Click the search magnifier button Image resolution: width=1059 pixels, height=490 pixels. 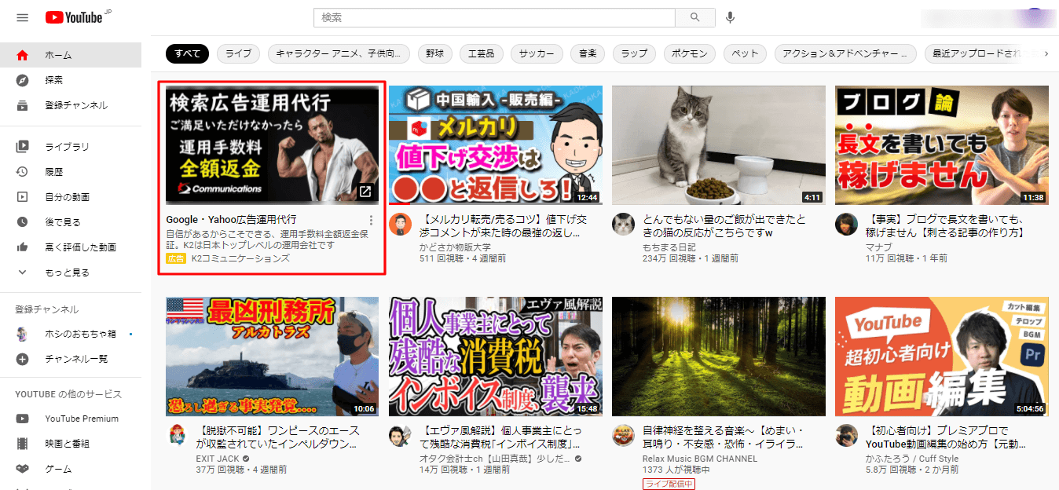pos(695,17)
